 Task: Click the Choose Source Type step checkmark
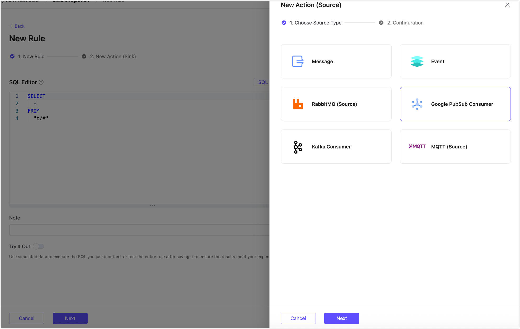[x=284, y=23]
